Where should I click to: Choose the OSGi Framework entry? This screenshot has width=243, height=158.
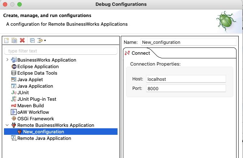pyautogui.click(x=36, y=119)
